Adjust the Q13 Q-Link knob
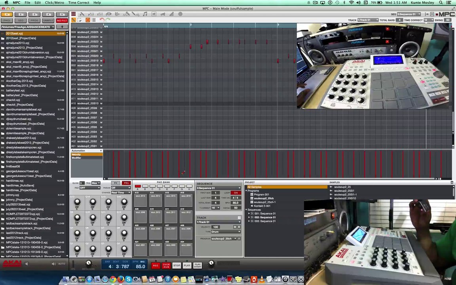This screenshot has width=456, height=285. (x=77, y=201)
